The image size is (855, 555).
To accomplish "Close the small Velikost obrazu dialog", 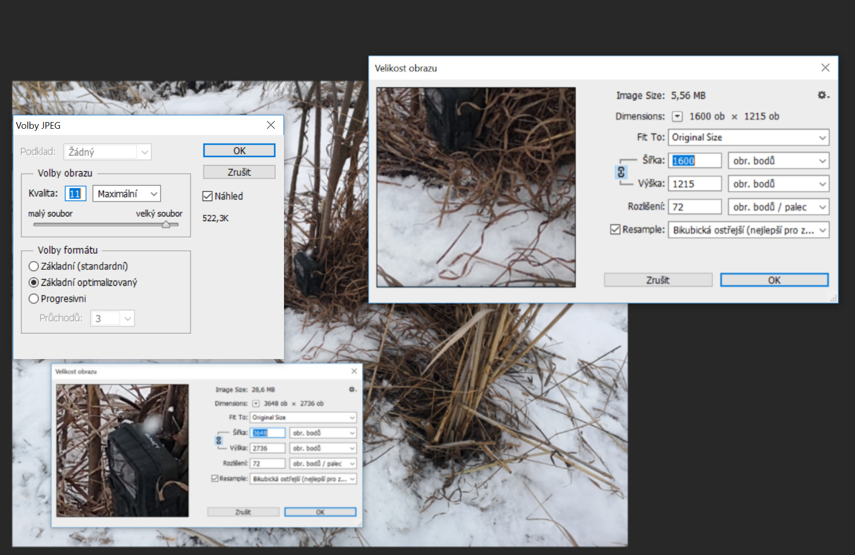I will pyautogui.click(x=354, y=371).
